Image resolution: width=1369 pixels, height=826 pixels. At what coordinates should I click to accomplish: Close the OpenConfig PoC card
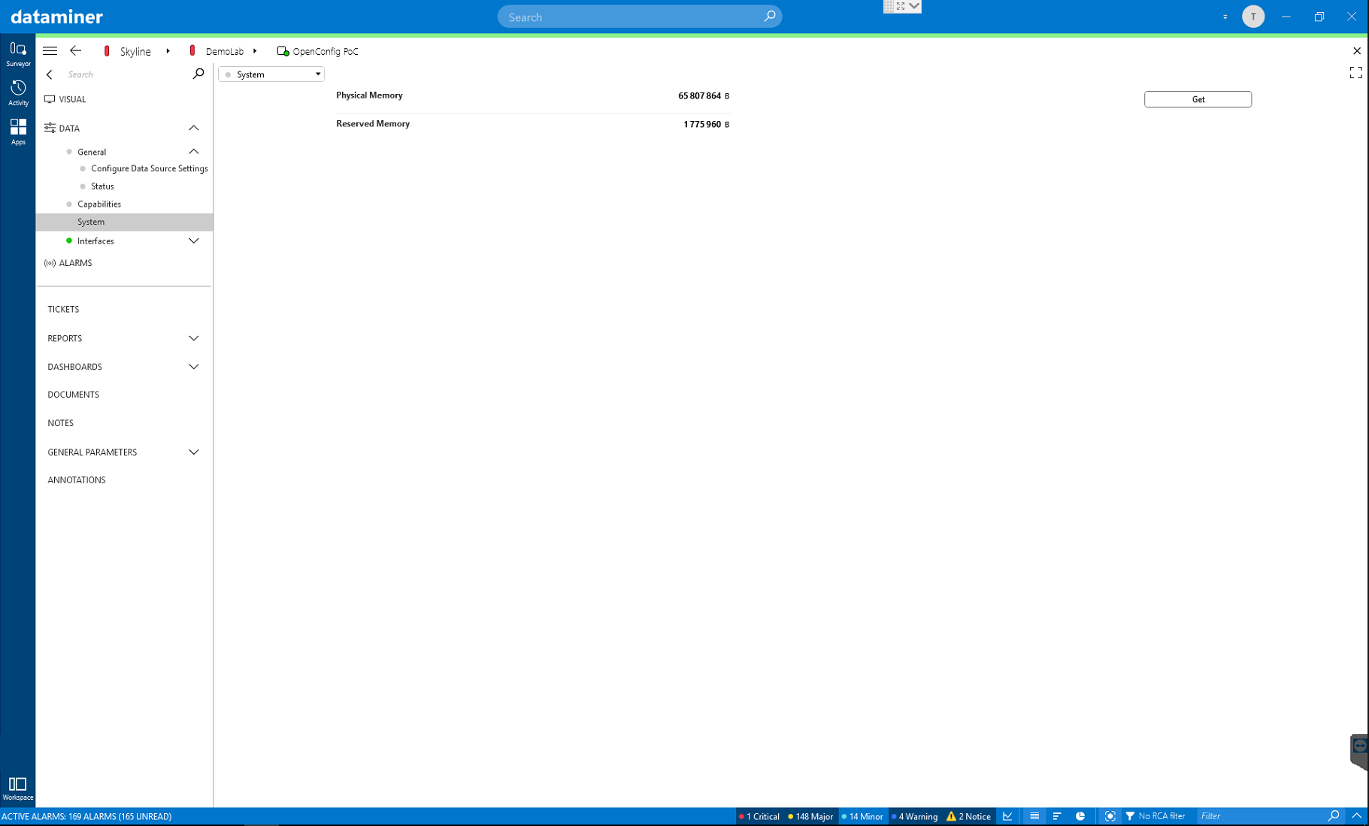click(1356, 51)
